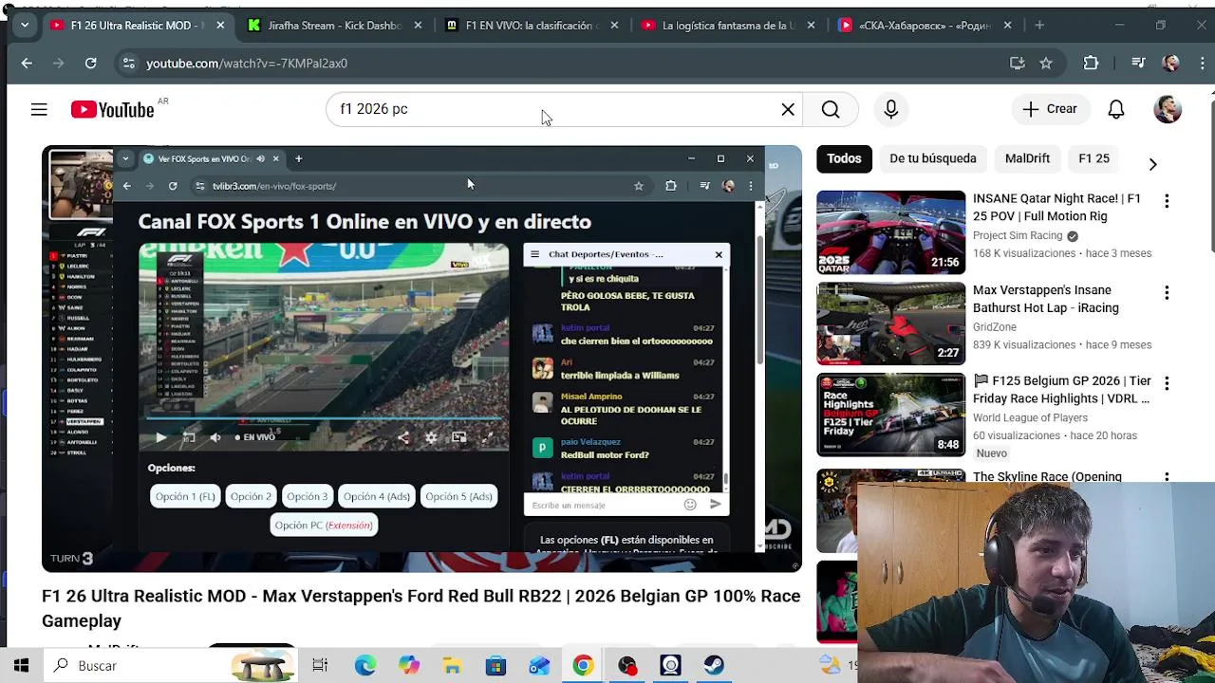Screen dimensions: 1215x683
Task: Open Microsoft Store from taskbar
Action: pyautogui.click(x=495, y=666)
